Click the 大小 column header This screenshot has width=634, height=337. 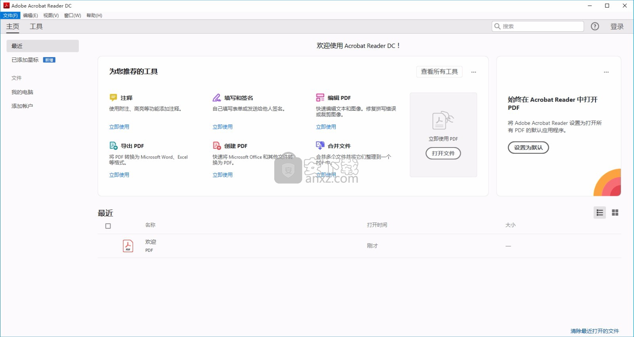(x=510, y=225)
